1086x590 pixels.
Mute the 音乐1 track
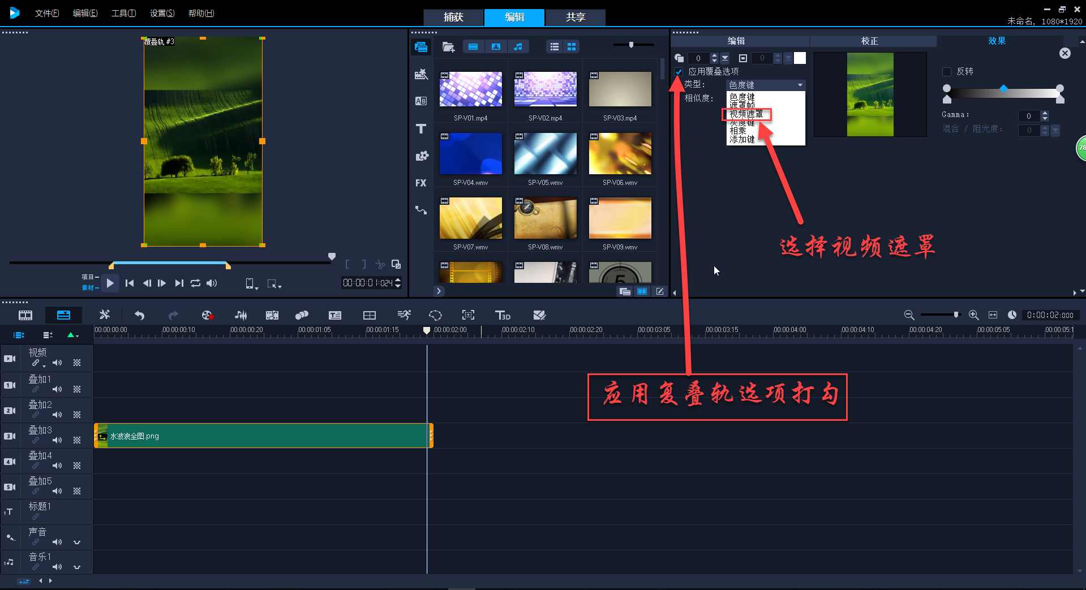(x=57, y=567)
